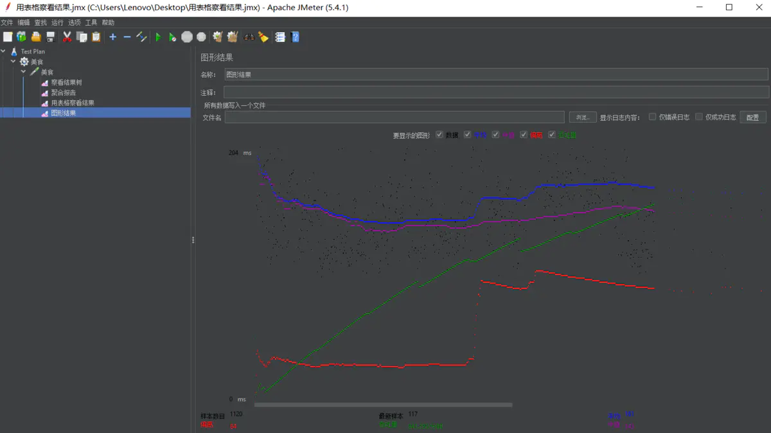Click the Search binoculars icon
Viewport: 771px width, 433px height.
tap(249, 37)
